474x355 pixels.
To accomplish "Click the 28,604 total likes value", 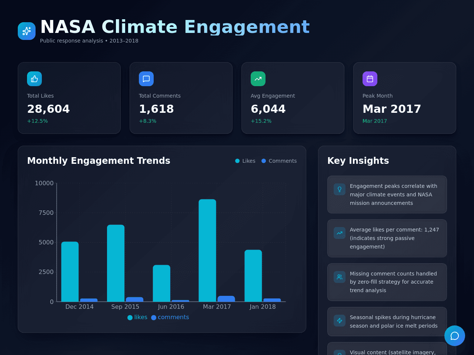I will tap(49, 109).
